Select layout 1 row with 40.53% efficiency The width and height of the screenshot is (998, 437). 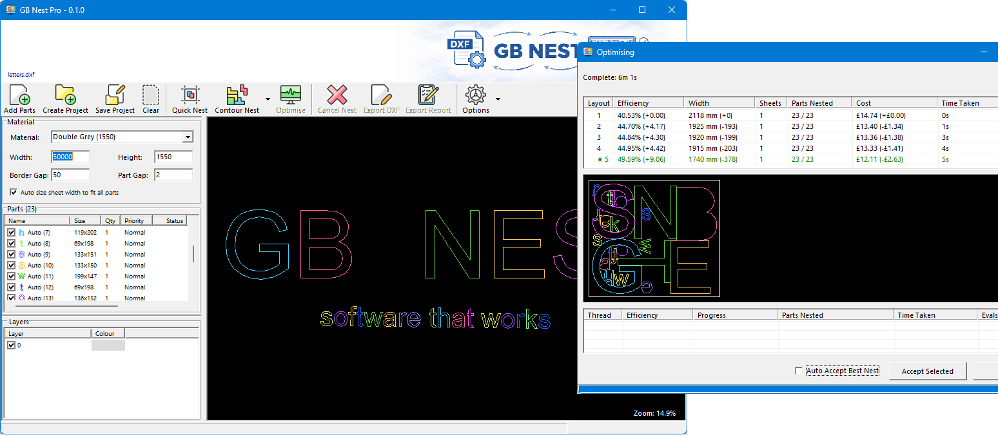(x=791, y=115)
